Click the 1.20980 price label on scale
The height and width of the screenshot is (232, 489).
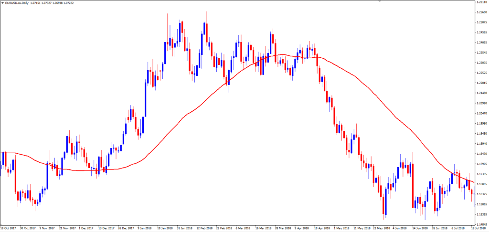(x=481, y=103)
